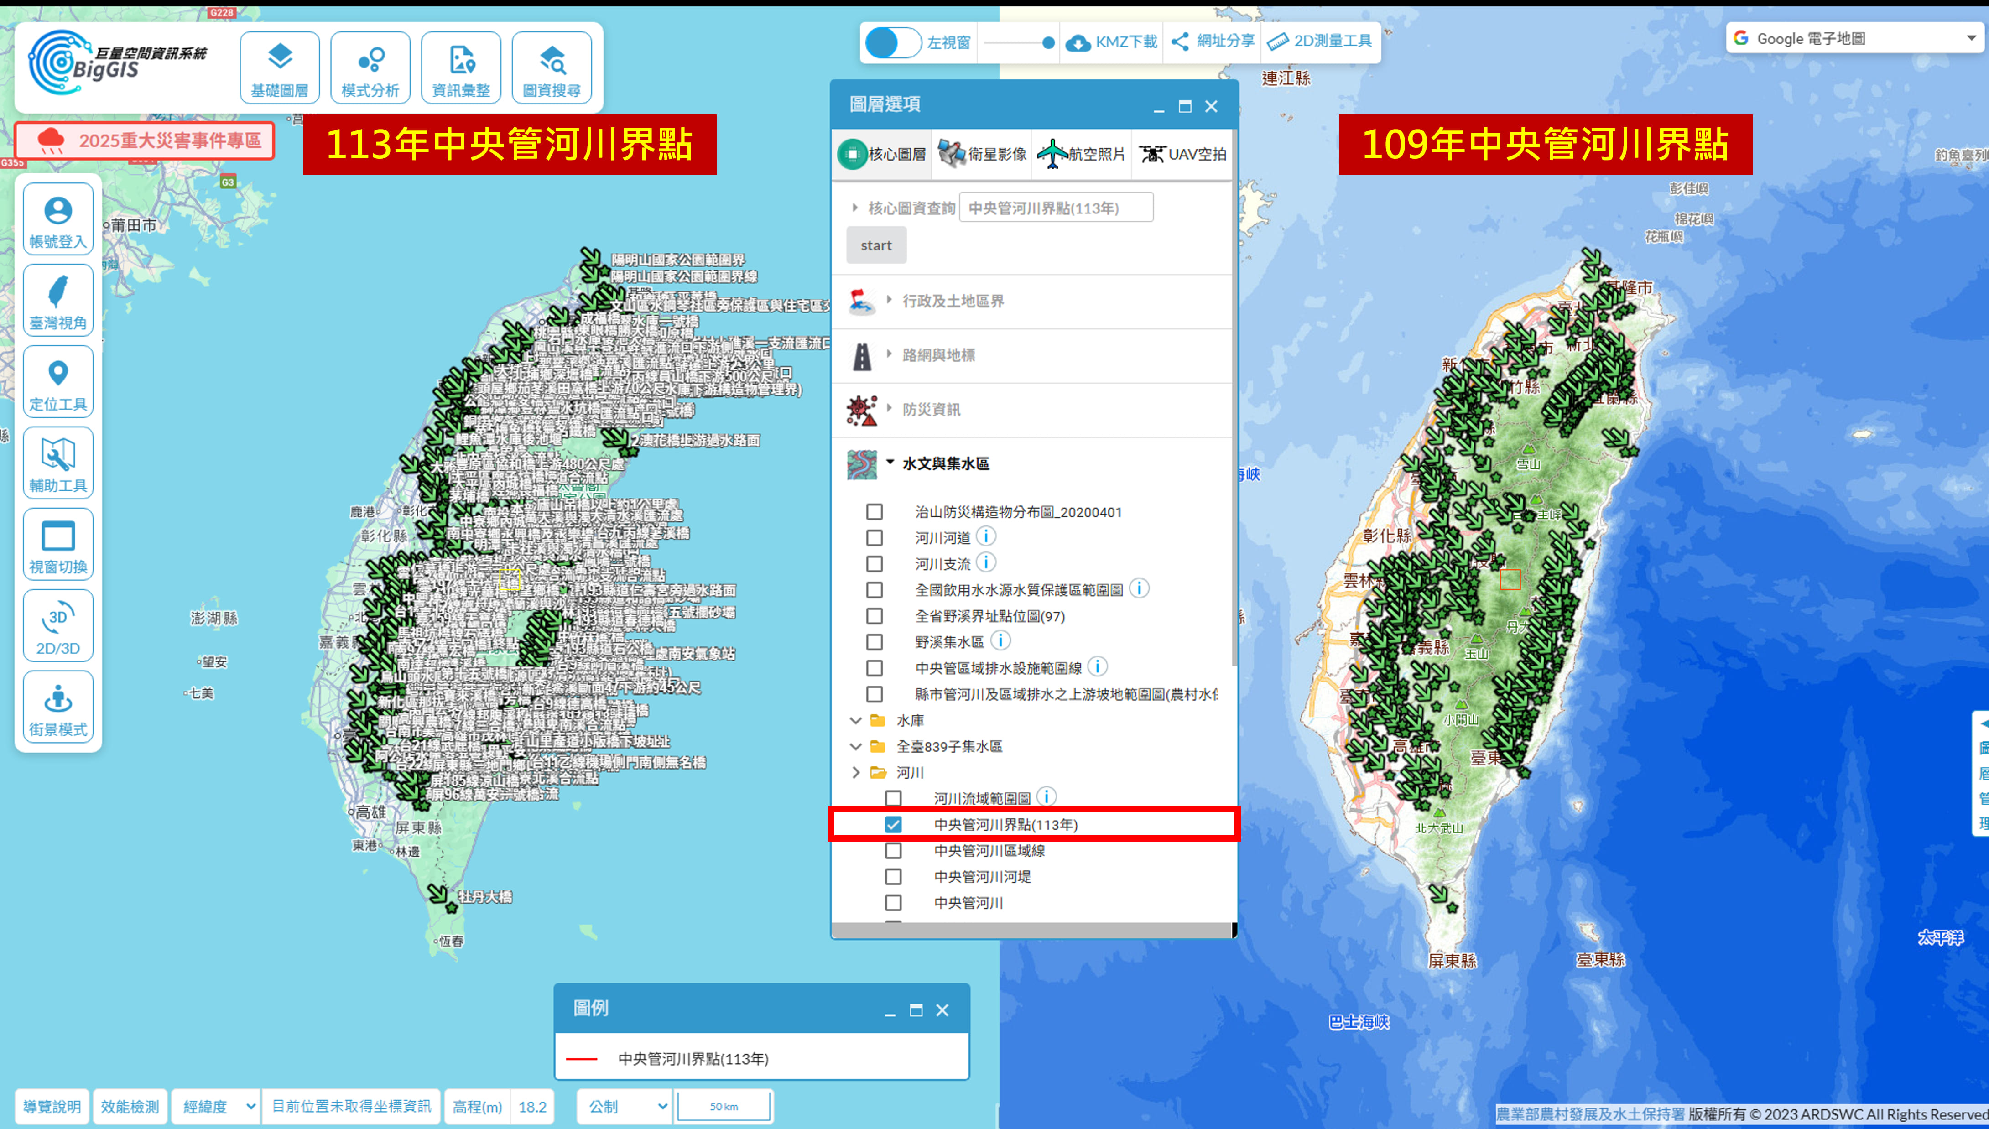Uncheck 中央管河川界點(113年) layer
The image size is (1989, 1129).
coord(893,824)
